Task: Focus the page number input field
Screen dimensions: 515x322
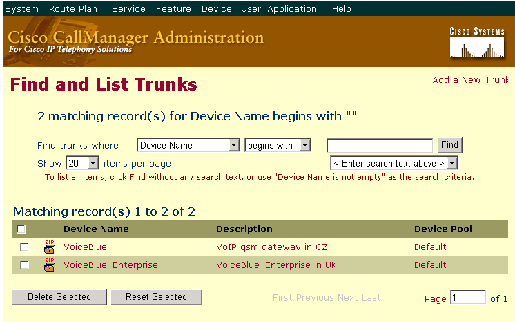Action: click(x=467, y=297)
